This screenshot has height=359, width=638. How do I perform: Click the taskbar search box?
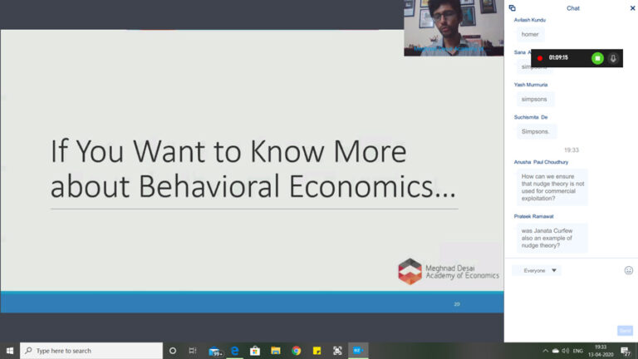(91, 351)
